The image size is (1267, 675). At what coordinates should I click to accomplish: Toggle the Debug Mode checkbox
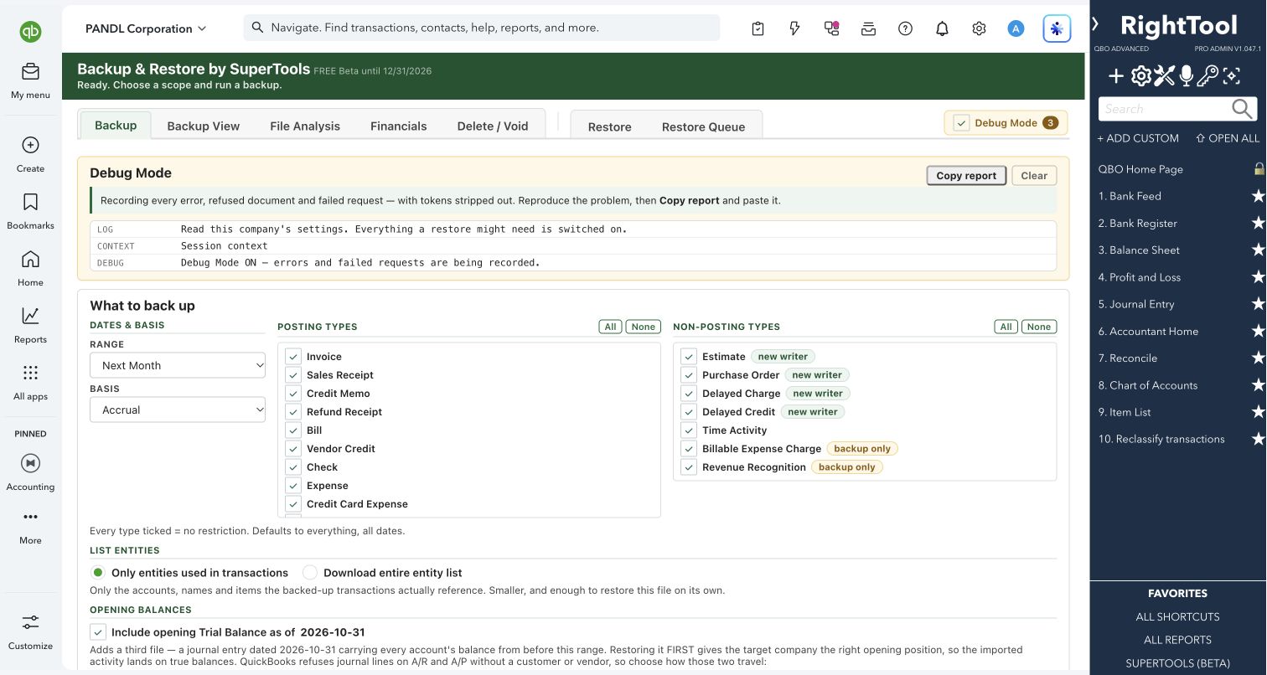[961, 123]
